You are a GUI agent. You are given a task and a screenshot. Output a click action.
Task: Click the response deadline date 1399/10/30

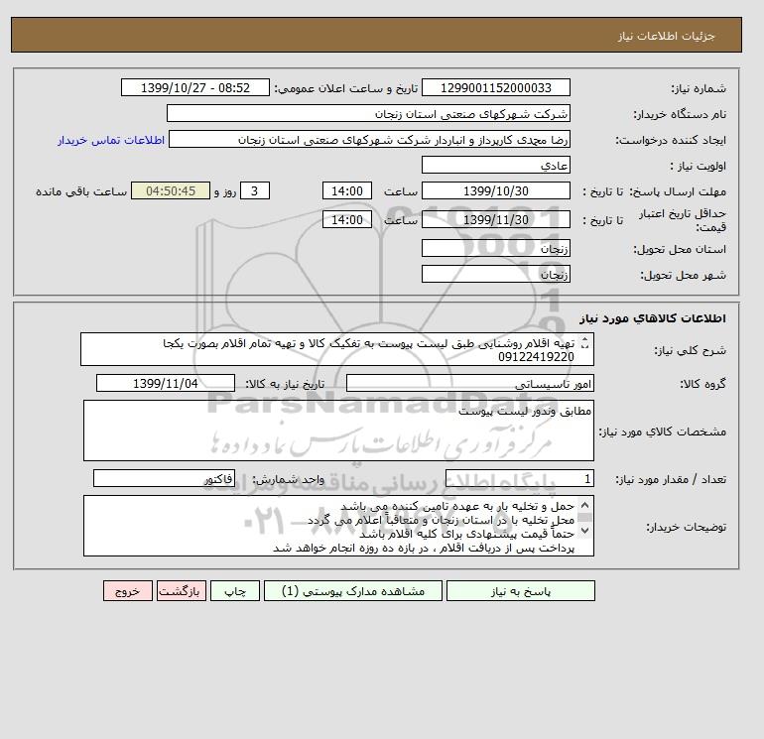coord(495,191)
